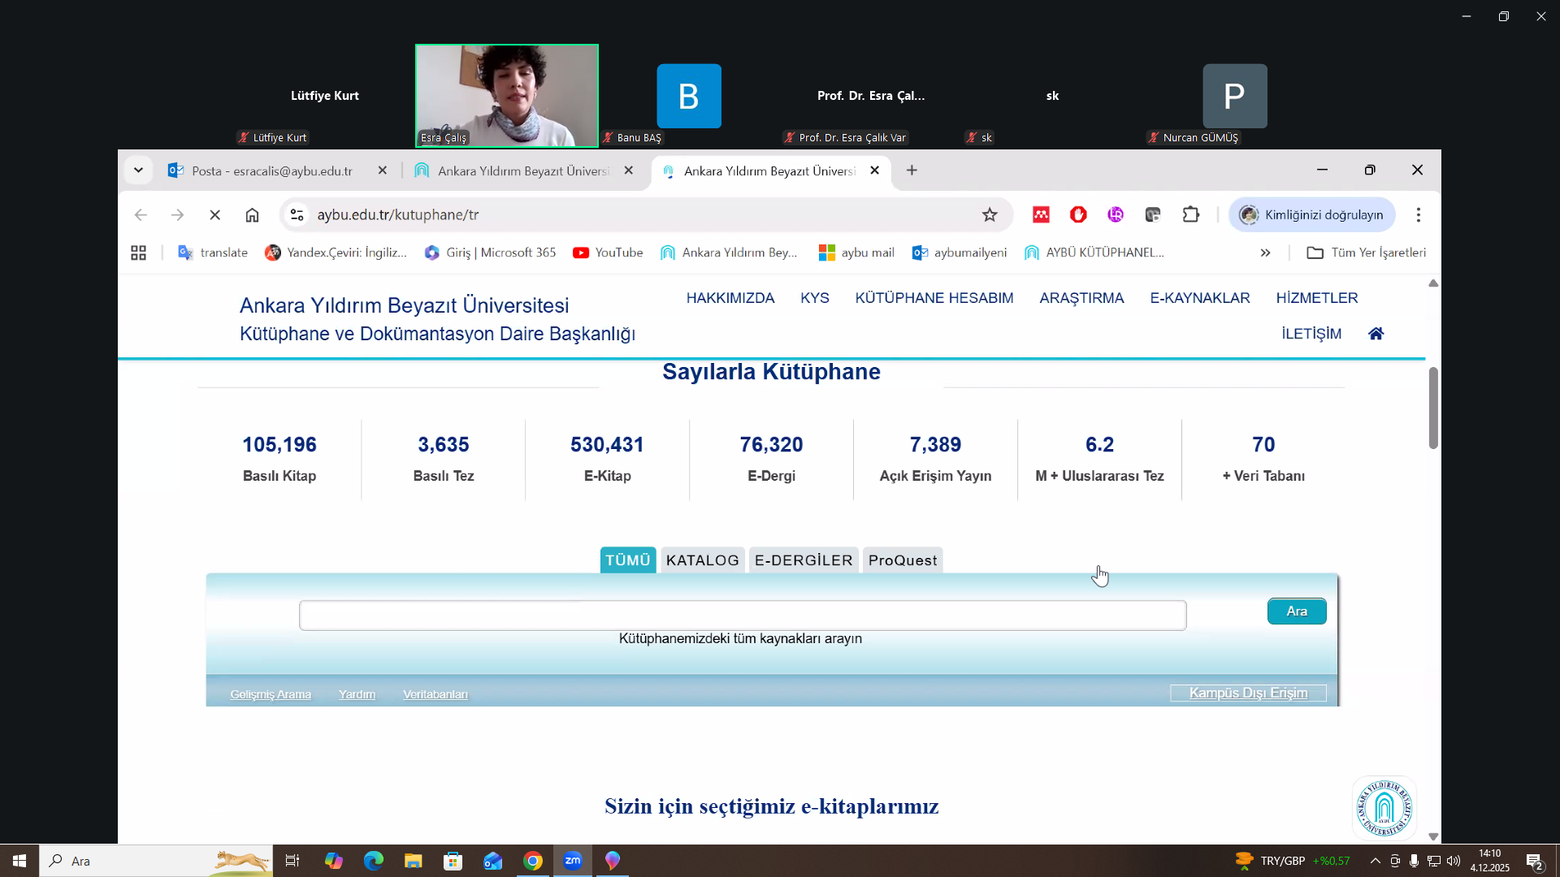
Task: Open the YouTube bookmark
Action: tap(608, 253)
